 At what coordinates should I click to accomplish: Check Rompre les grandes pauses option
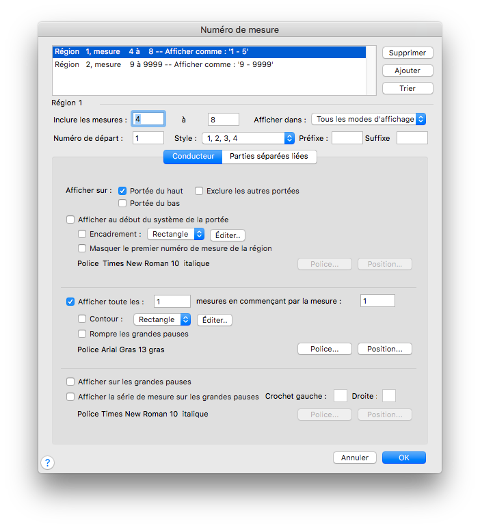83,334
